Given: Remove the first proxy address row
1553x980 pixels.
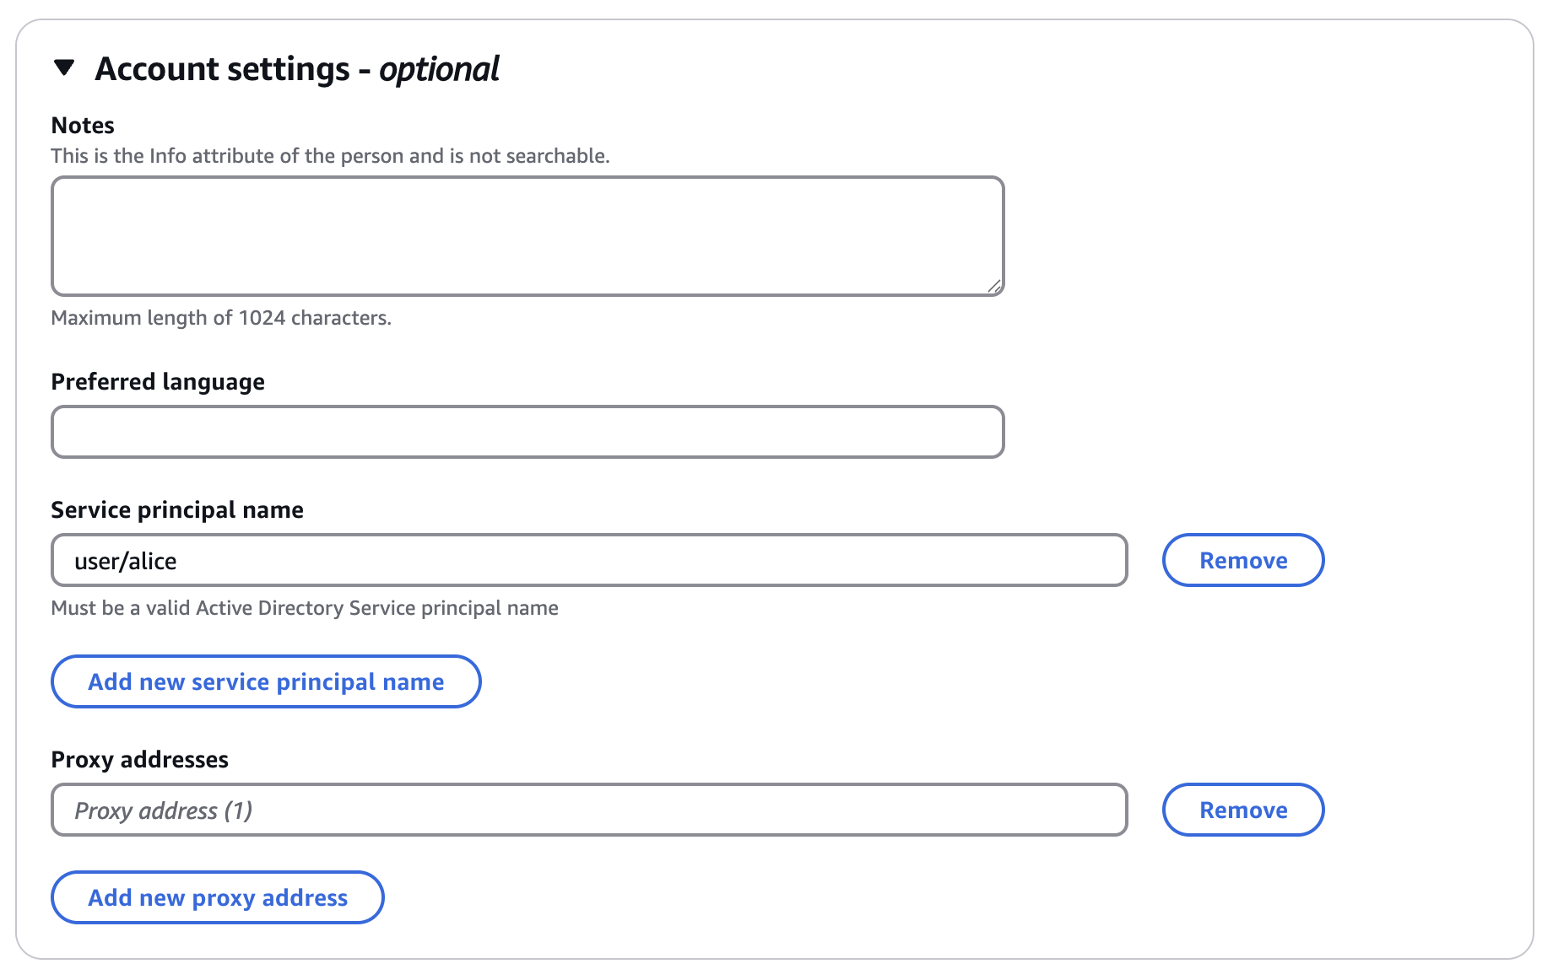Looking at the screenshot, I should [1242, 810].
